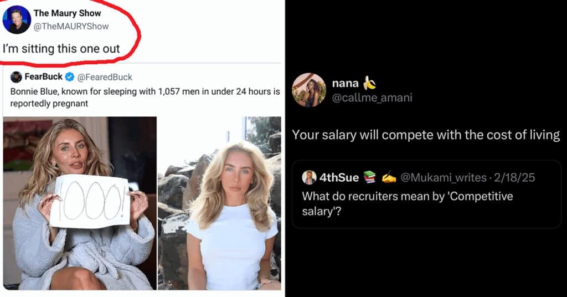Open the @Mukami_writes handle
The width and height of the screenshot is (567, 297).
[444, 178]
